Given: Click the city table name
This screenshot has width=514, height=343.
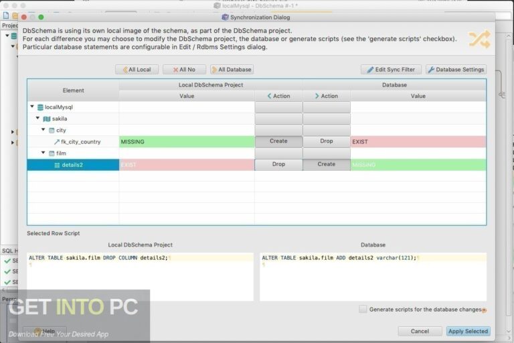Looking at the screenshot, I should [61, 131].
